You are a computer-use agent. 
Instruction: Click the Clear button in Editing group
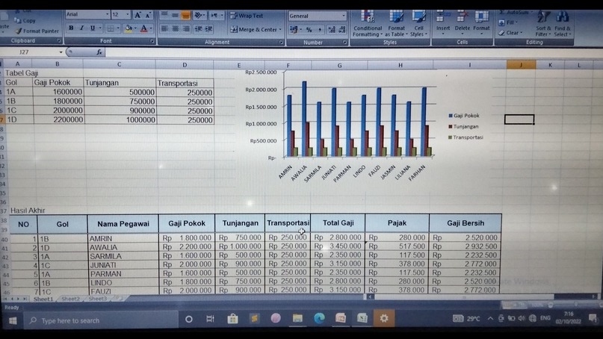click(513, 33)
